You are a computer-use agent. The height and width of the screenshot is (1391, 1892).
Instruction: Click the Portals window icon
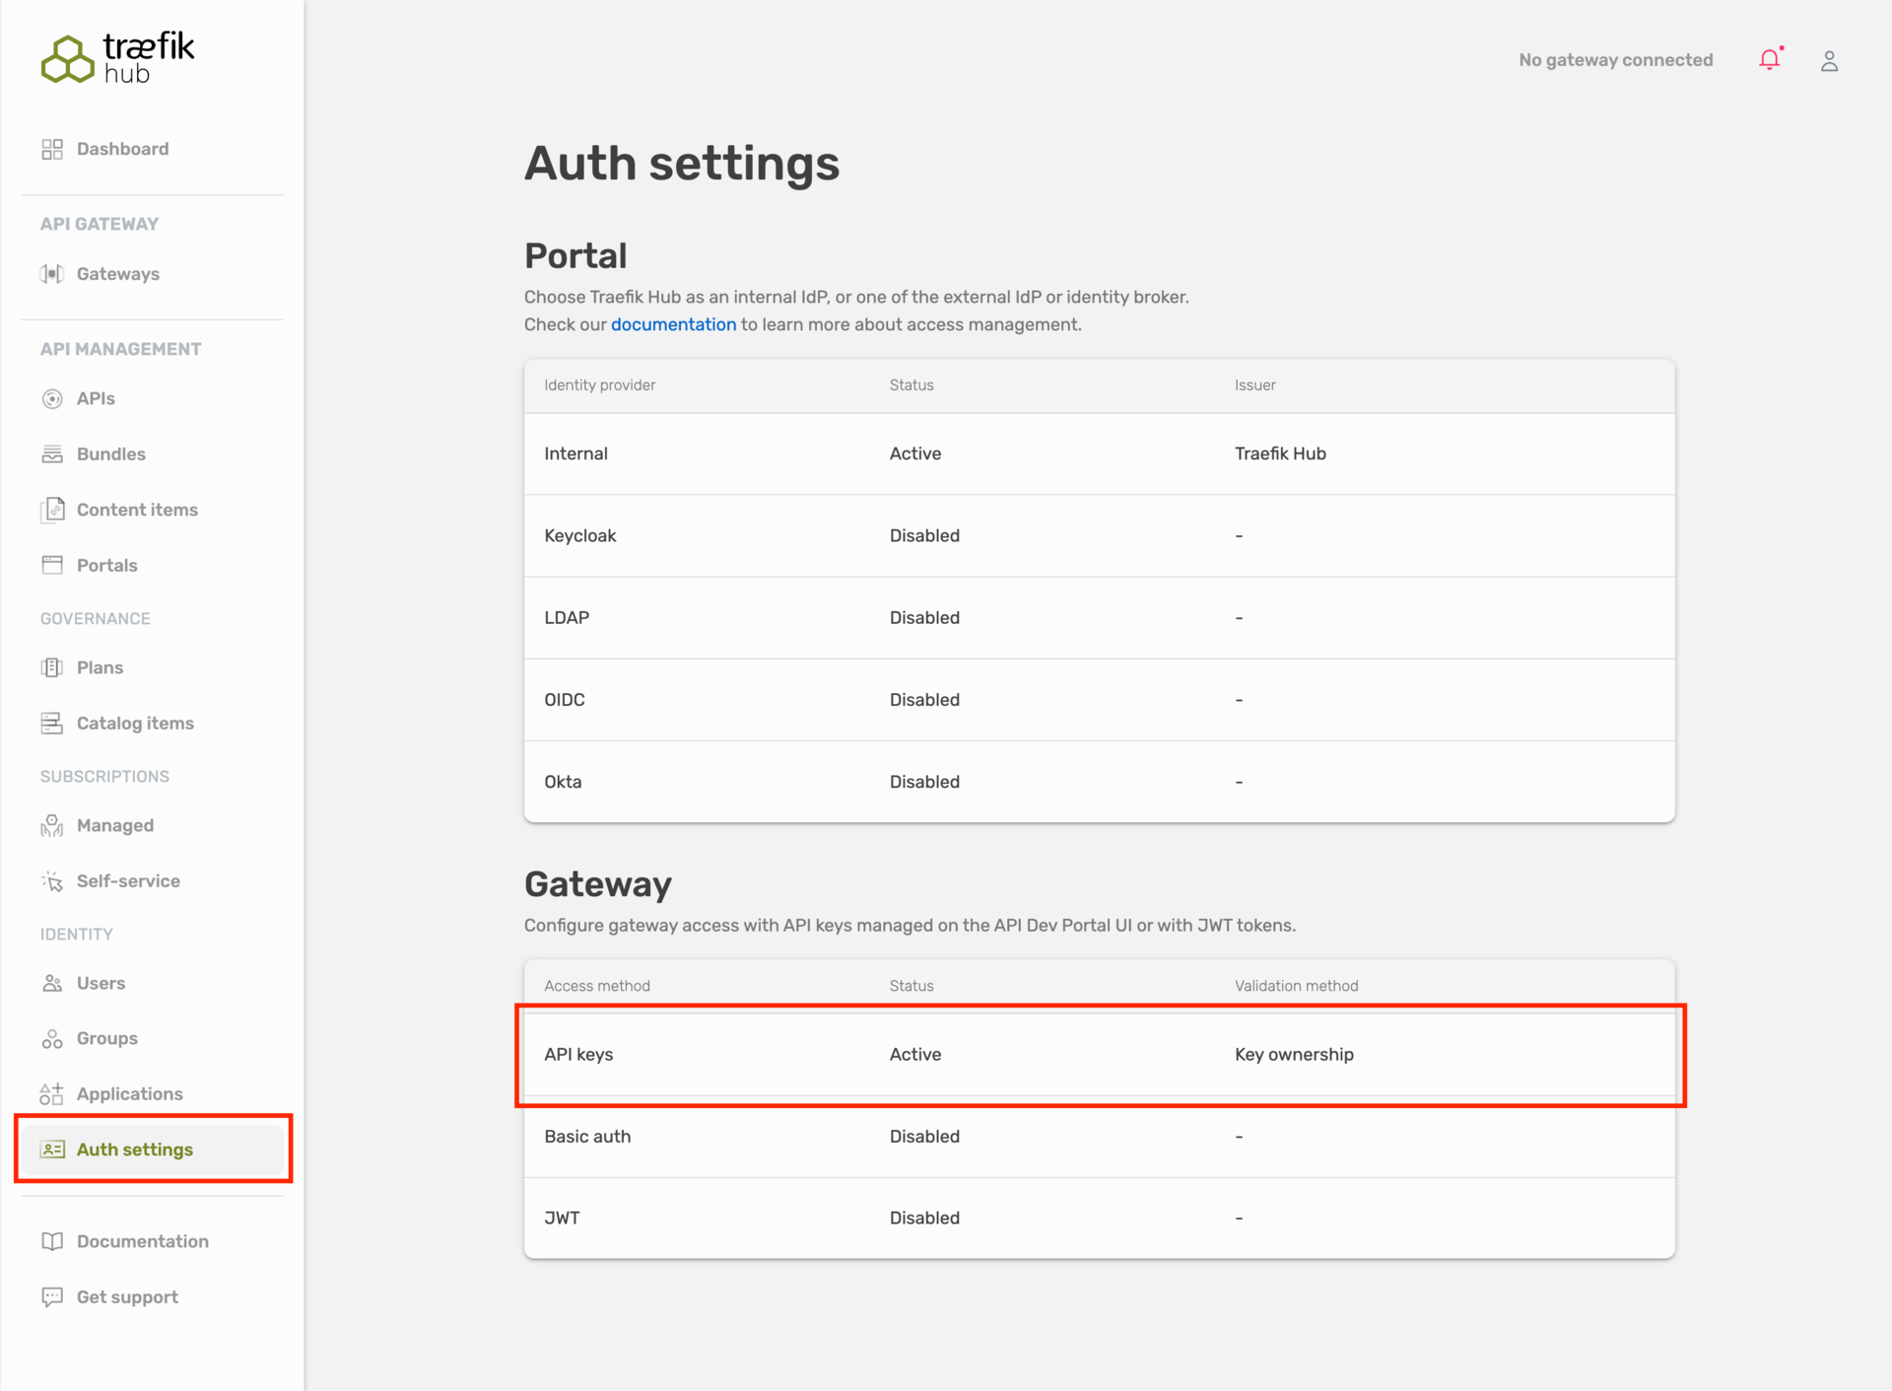click(52, 565)
